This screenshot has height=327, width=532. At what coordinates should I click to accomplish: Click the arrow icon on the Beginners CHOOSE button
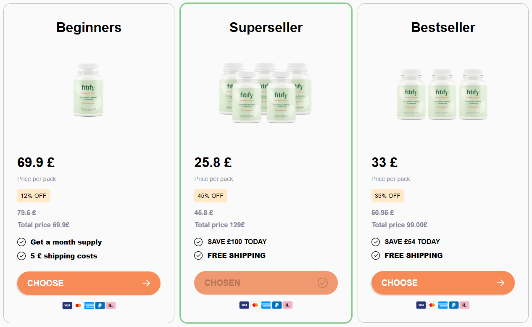[x=146, y=283]
